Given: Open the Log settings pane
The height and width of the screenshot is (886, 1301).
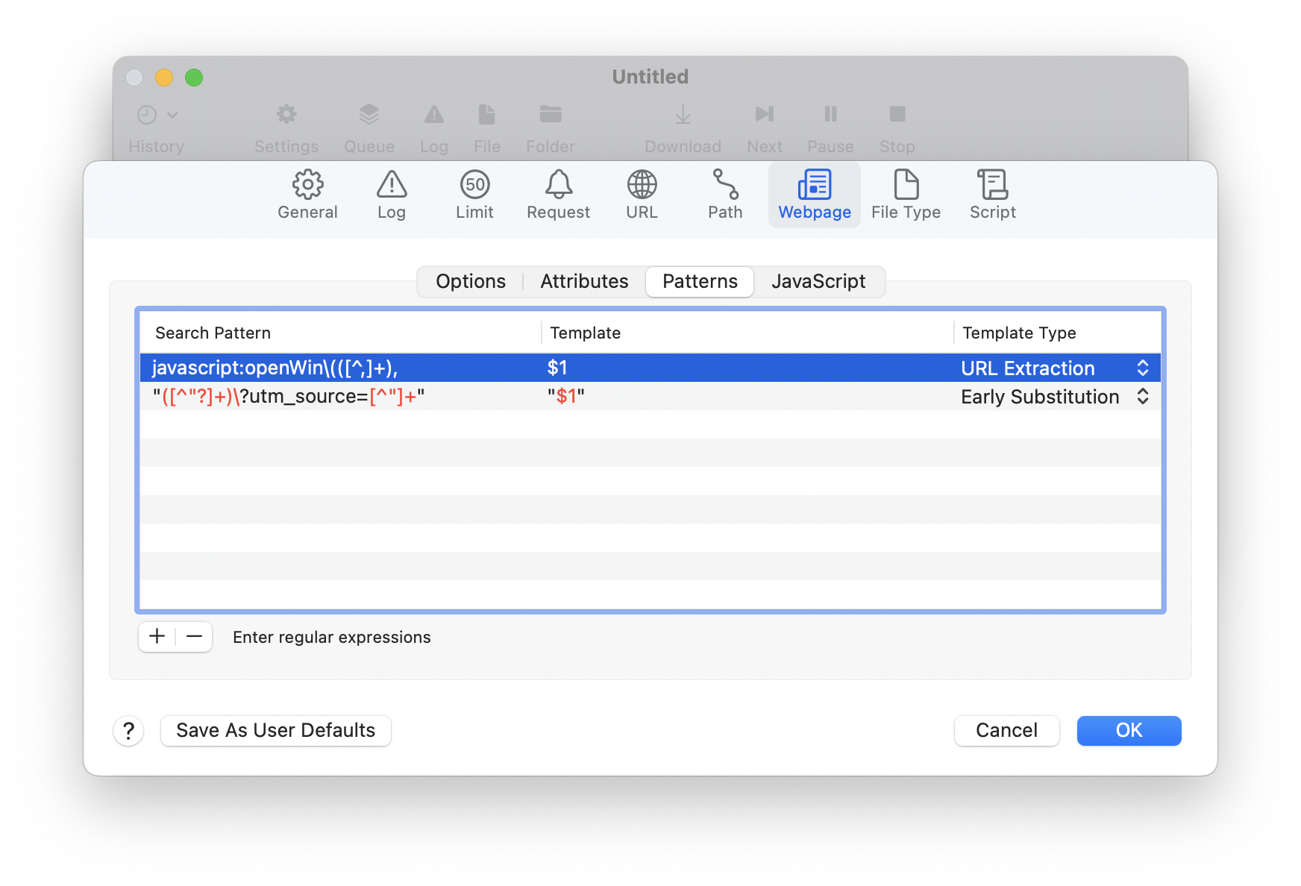Looking at the screenshot, I should [x=391, y=195].
